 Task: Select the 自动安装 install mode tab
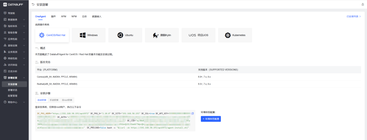pyautogui.click(x=42, y=100)
